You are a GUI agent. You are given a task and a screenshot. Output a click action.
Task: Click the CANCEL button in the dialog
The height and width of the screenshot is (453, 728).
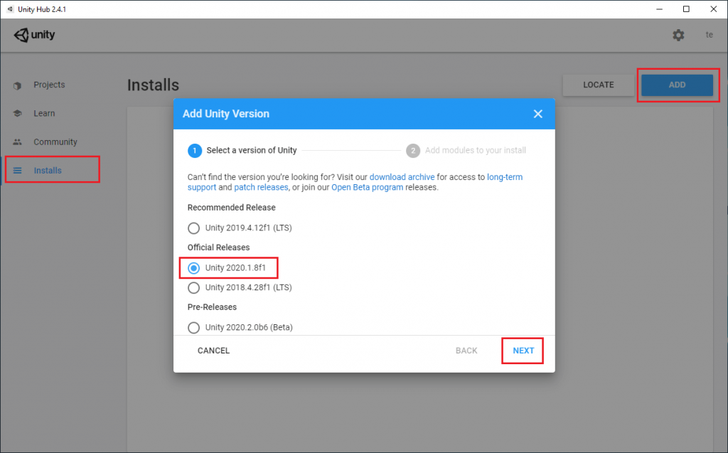click(213, 351)
